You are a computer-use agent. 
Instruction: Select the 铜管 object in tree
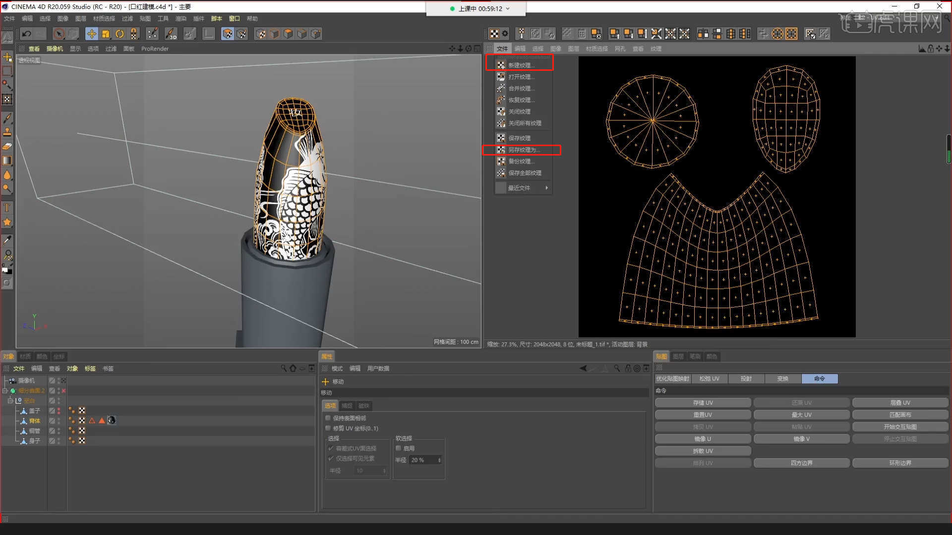pos(35,430)
